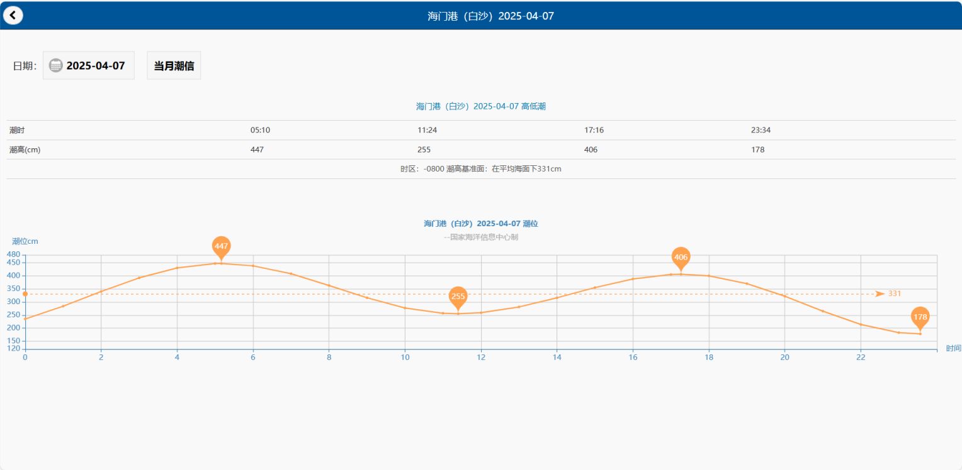This screenshot has height=470, width=962.
Task: Click the 潮位 chart title above the graph
Action: [480, 224]
